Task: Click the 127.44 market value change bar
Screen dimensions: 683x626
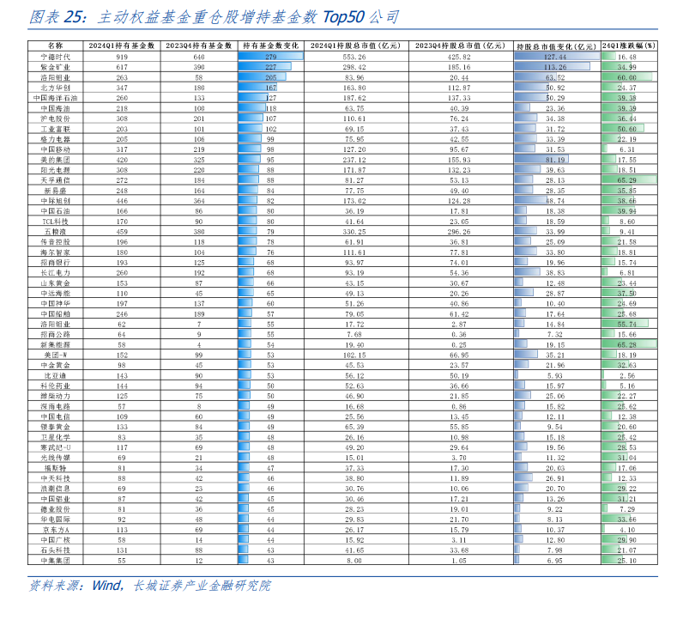Action: (x=556, y=56)
